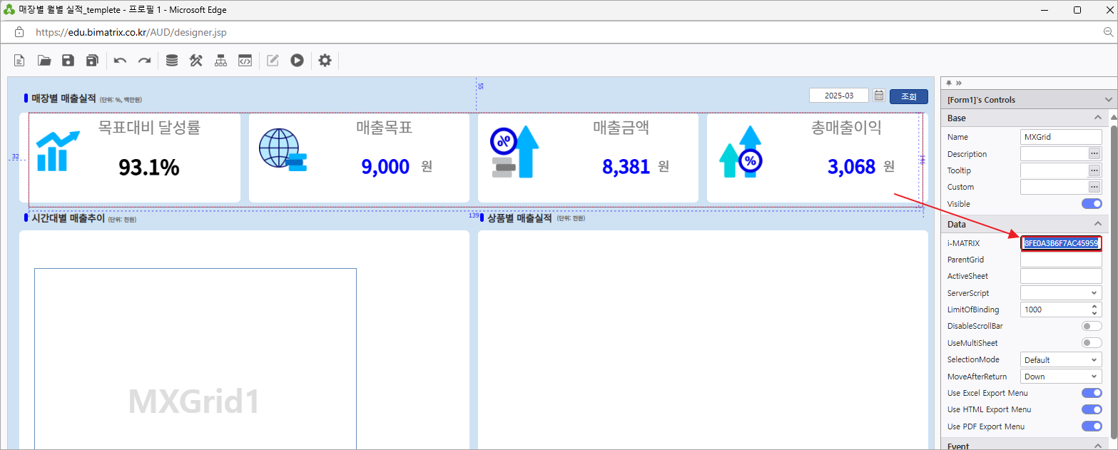This screenshot has width=1118, height=450.
Task: Open the database data source manager
Action: click(172, 61)
